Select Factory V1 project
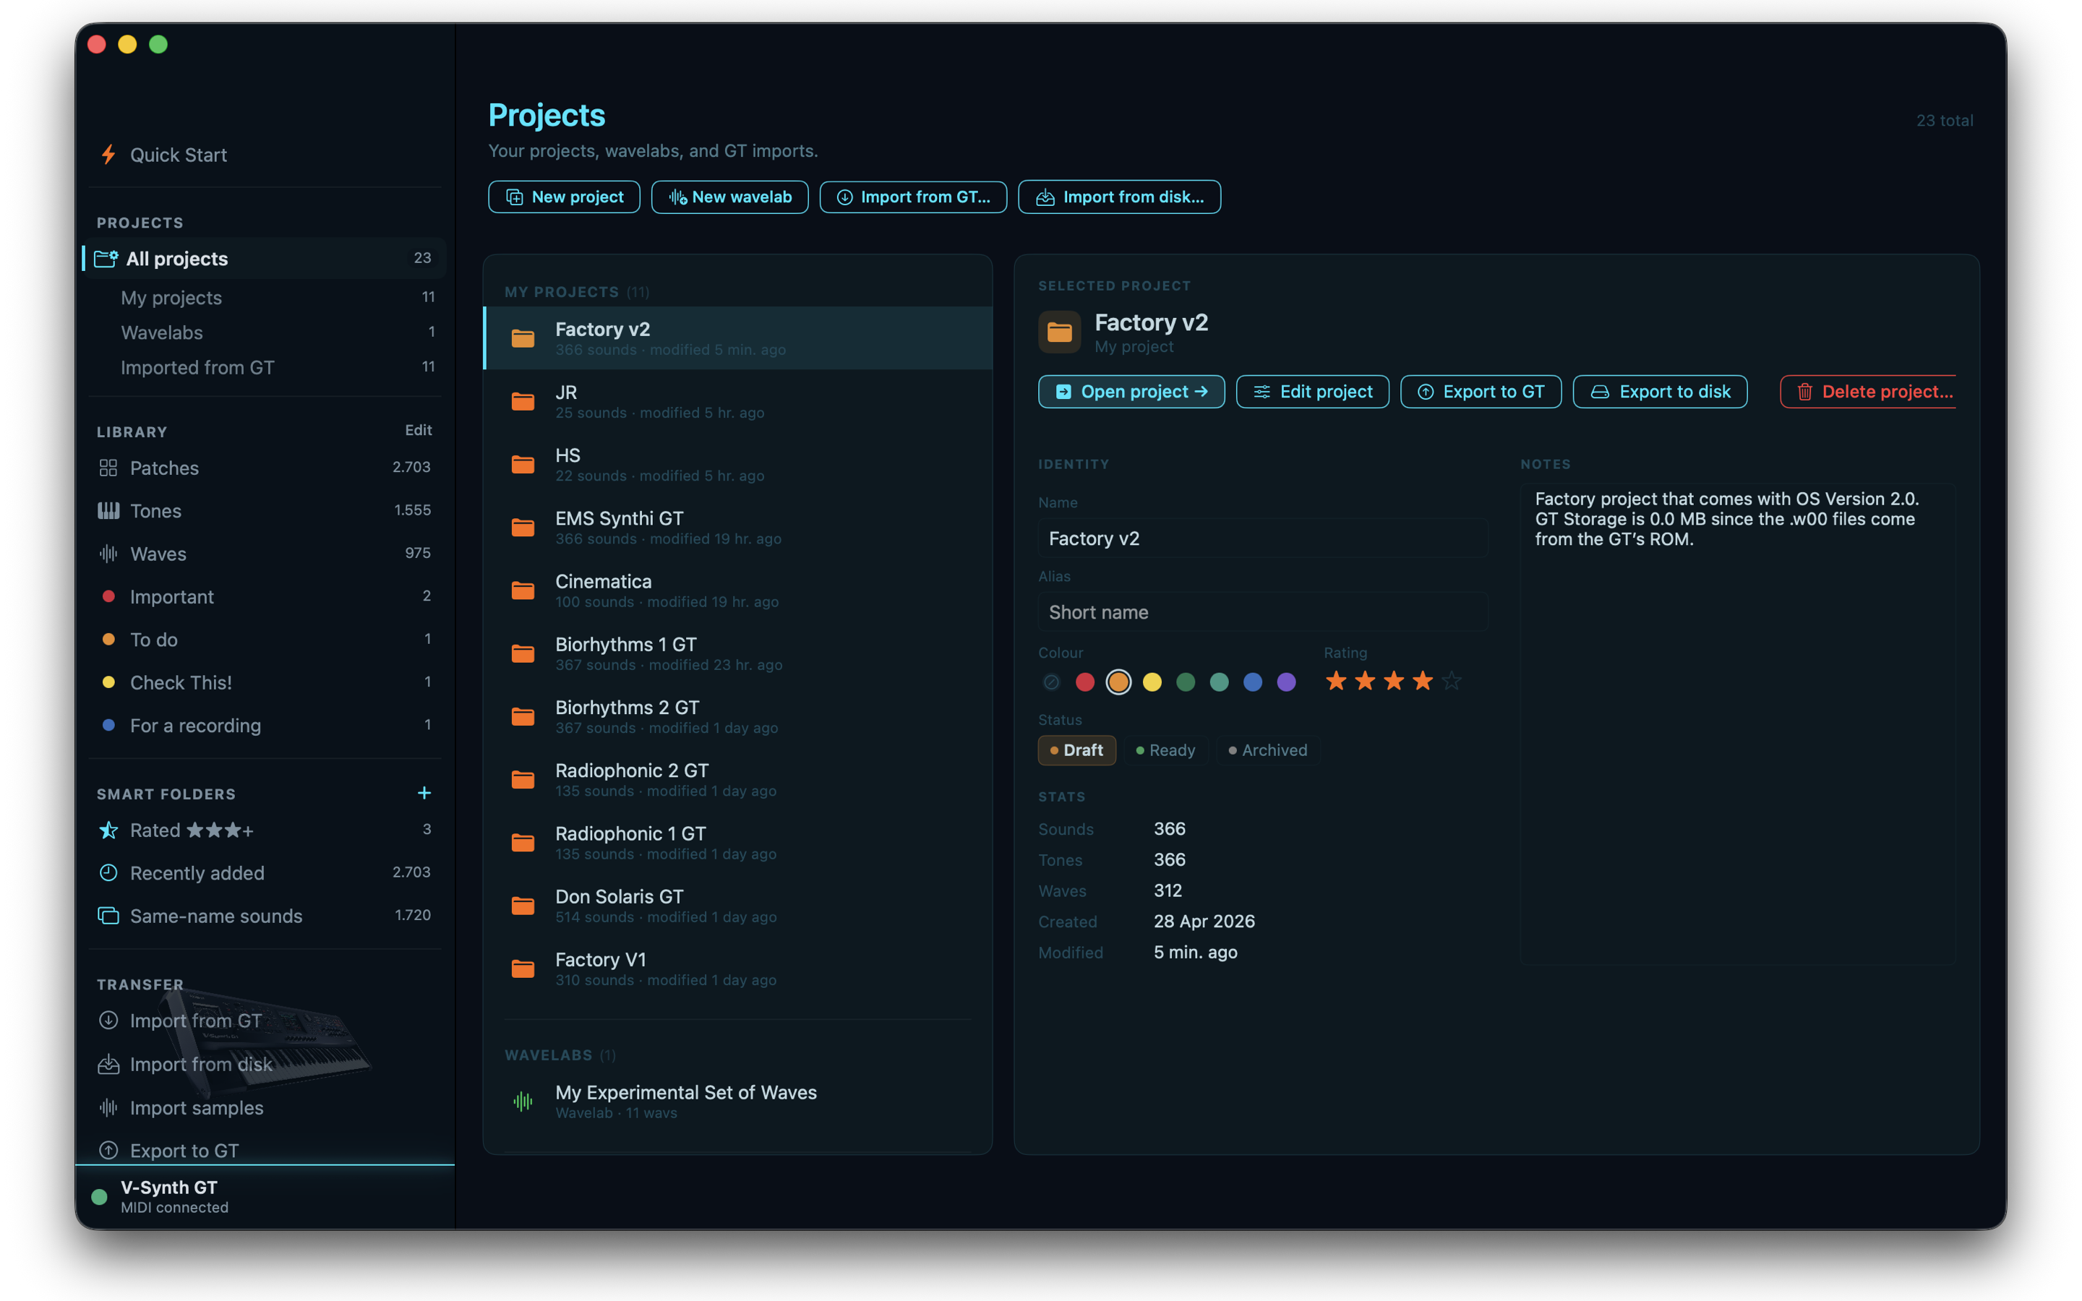Screen dimensions: 2082x1301 (738, 969)
